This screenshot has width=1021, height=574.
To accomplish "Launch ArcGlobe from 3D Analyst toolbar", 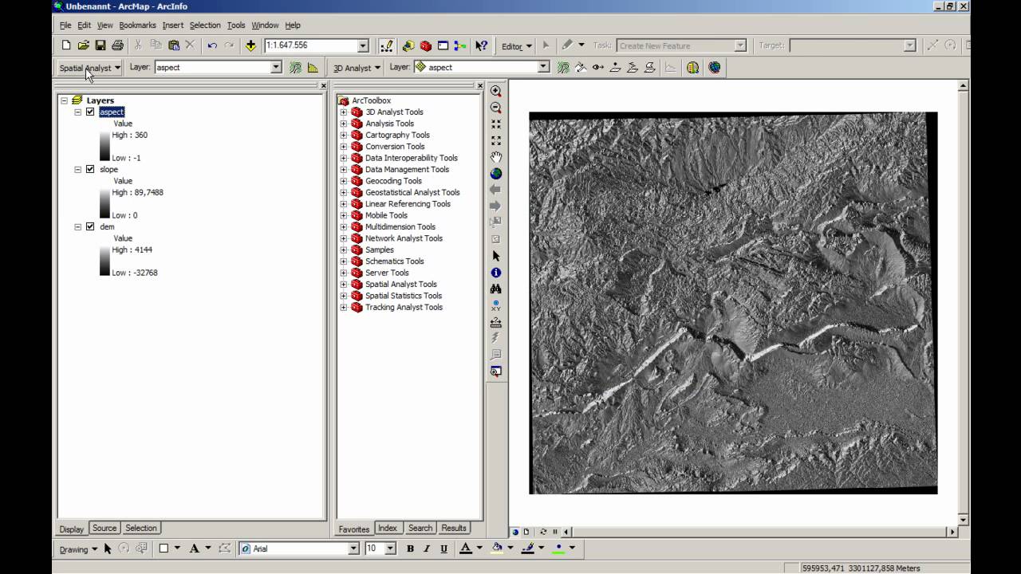I will tap(715, 68).
